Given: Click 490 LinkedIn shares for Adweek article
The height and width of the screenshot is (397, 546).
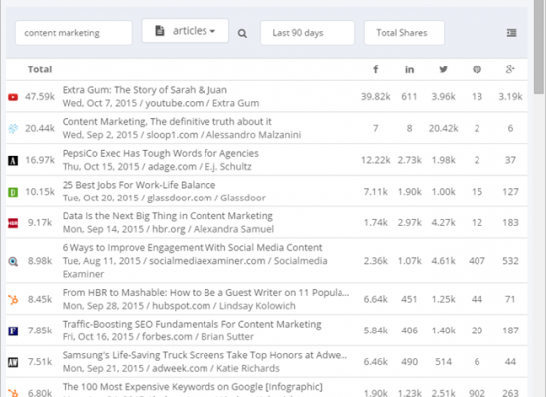Looking at the screenshot, I should 409,362.
